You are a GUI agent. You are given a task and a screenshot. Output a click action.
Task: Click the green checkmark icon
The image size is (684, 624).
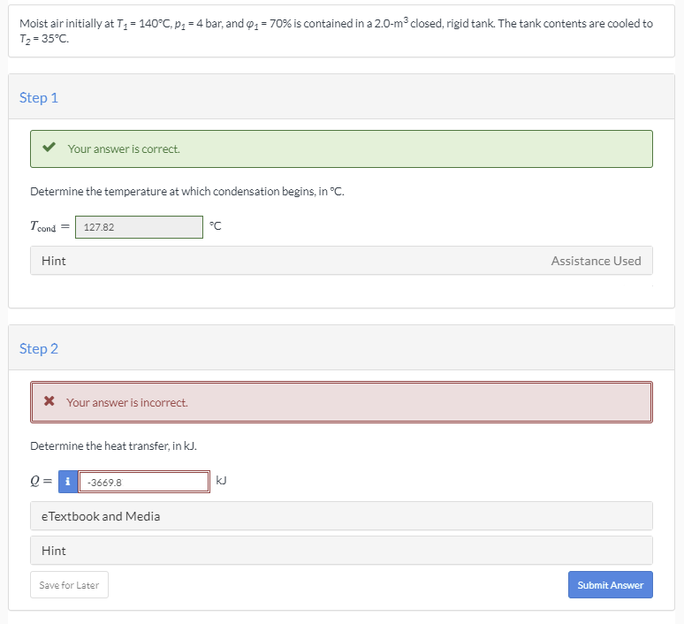pos(50,148)
